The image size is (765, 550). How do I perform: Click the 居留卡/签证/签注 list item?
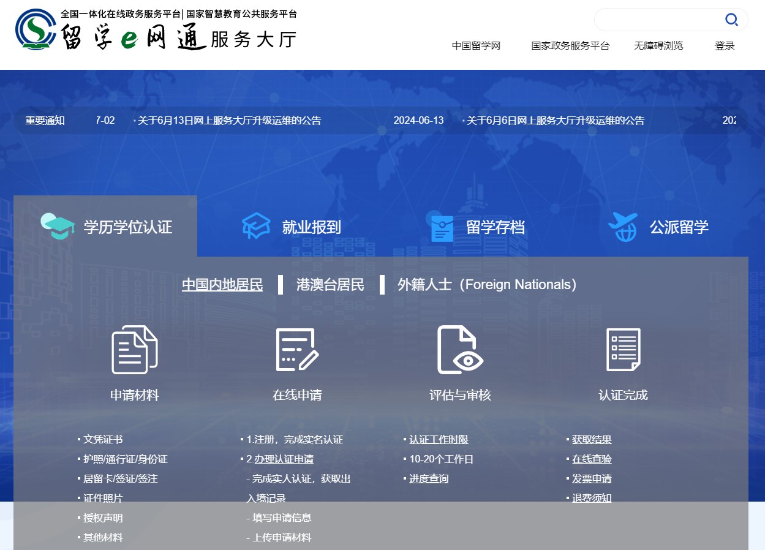click(x=121, y=479)
